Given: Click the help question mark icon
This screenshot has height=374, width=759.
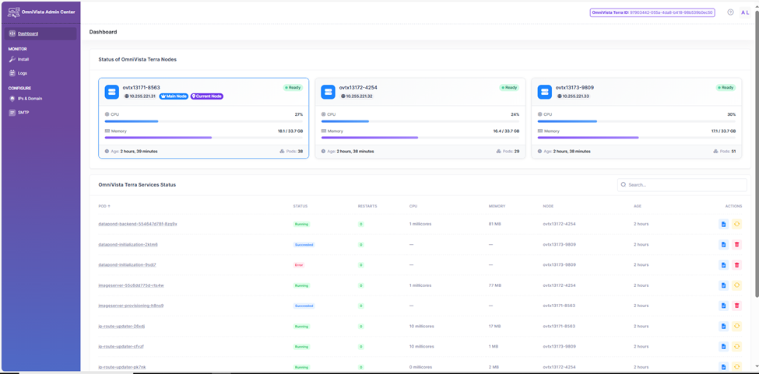Looking at the screenshot, I should coord(730,12).
